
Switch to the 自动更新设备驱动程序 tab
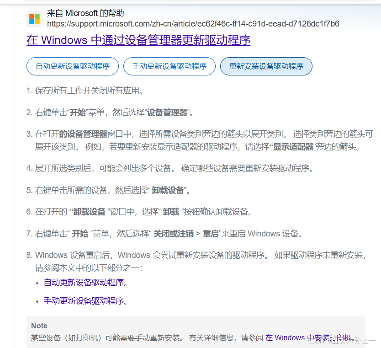[x=73, y=66]
